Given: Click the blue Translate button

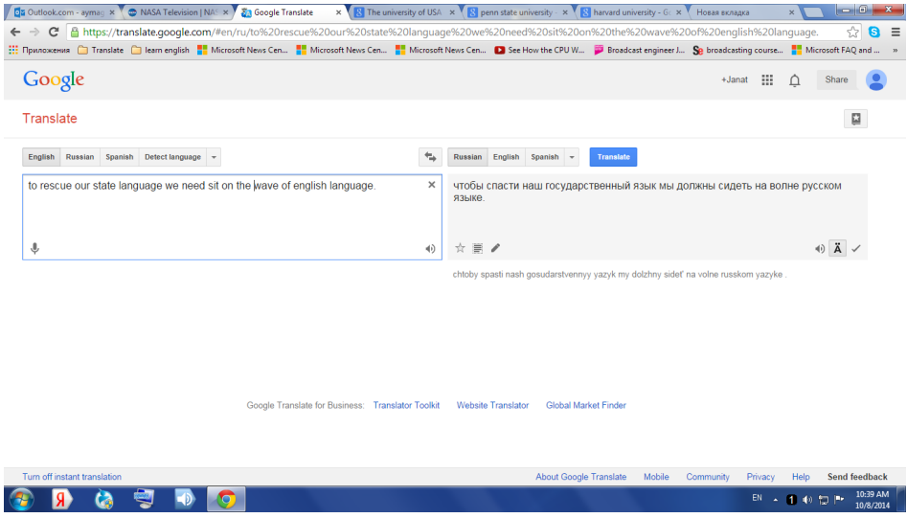Looking at the screenshot, I should (613, 157).
